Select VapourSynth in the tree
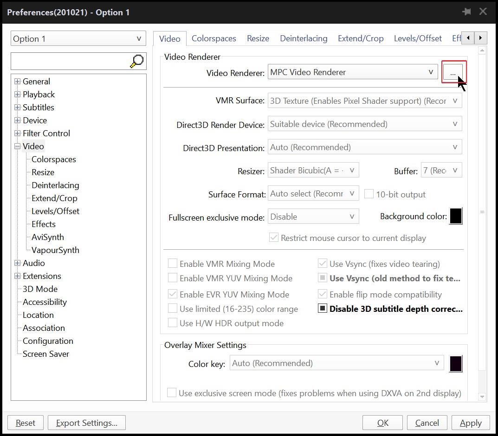The image size is (498, 436). click(55, 250)
